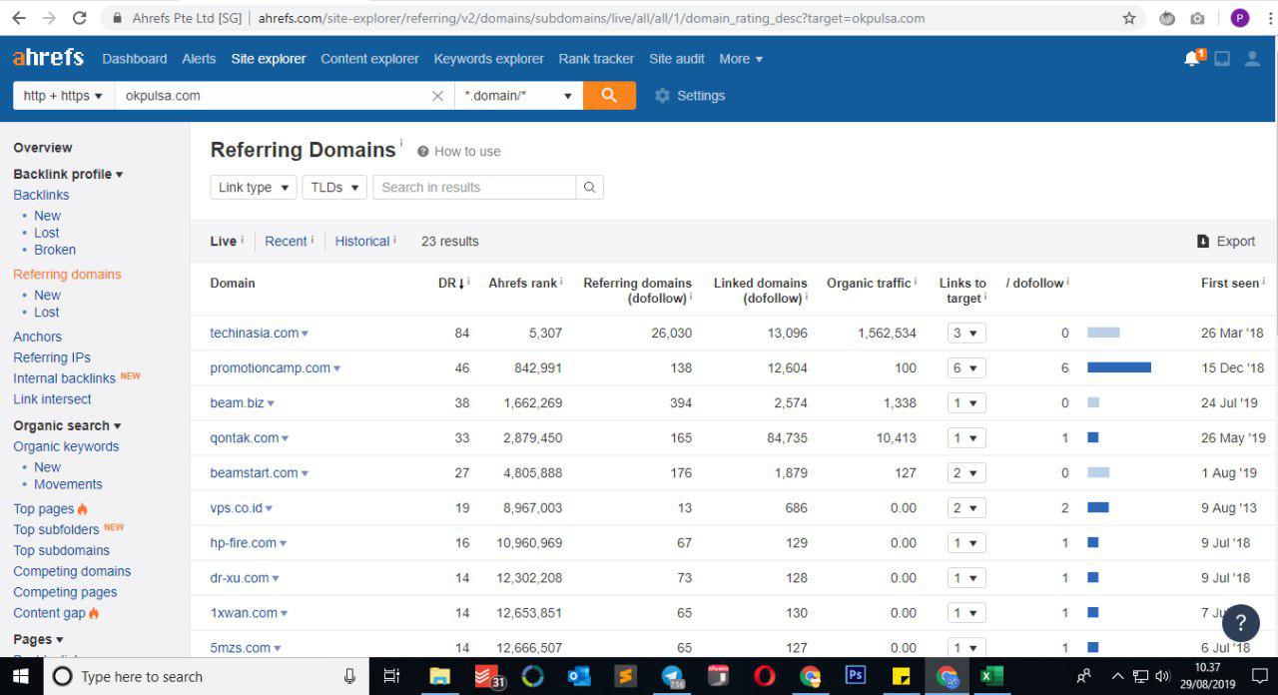
Task: Open the techinasia.com domain link
Action: point(255,333)
